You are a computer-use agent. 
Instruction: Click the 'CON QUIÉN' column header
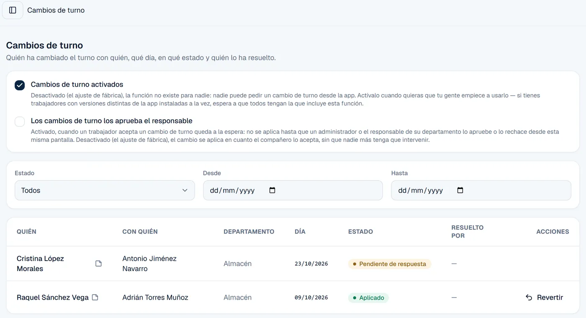coord(140,231)
